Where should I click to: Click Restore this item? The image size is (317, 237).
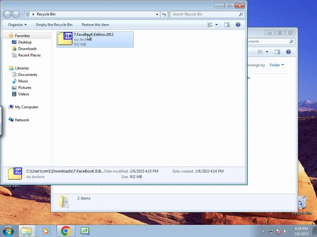pos(95,25)
